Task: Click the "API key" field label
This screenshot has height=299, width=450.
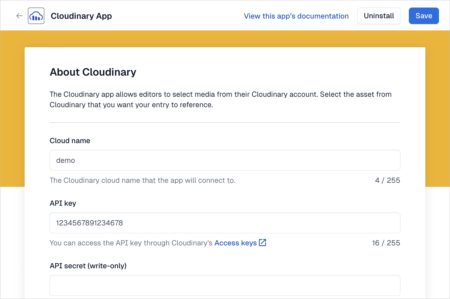Action: coord(63,203)
